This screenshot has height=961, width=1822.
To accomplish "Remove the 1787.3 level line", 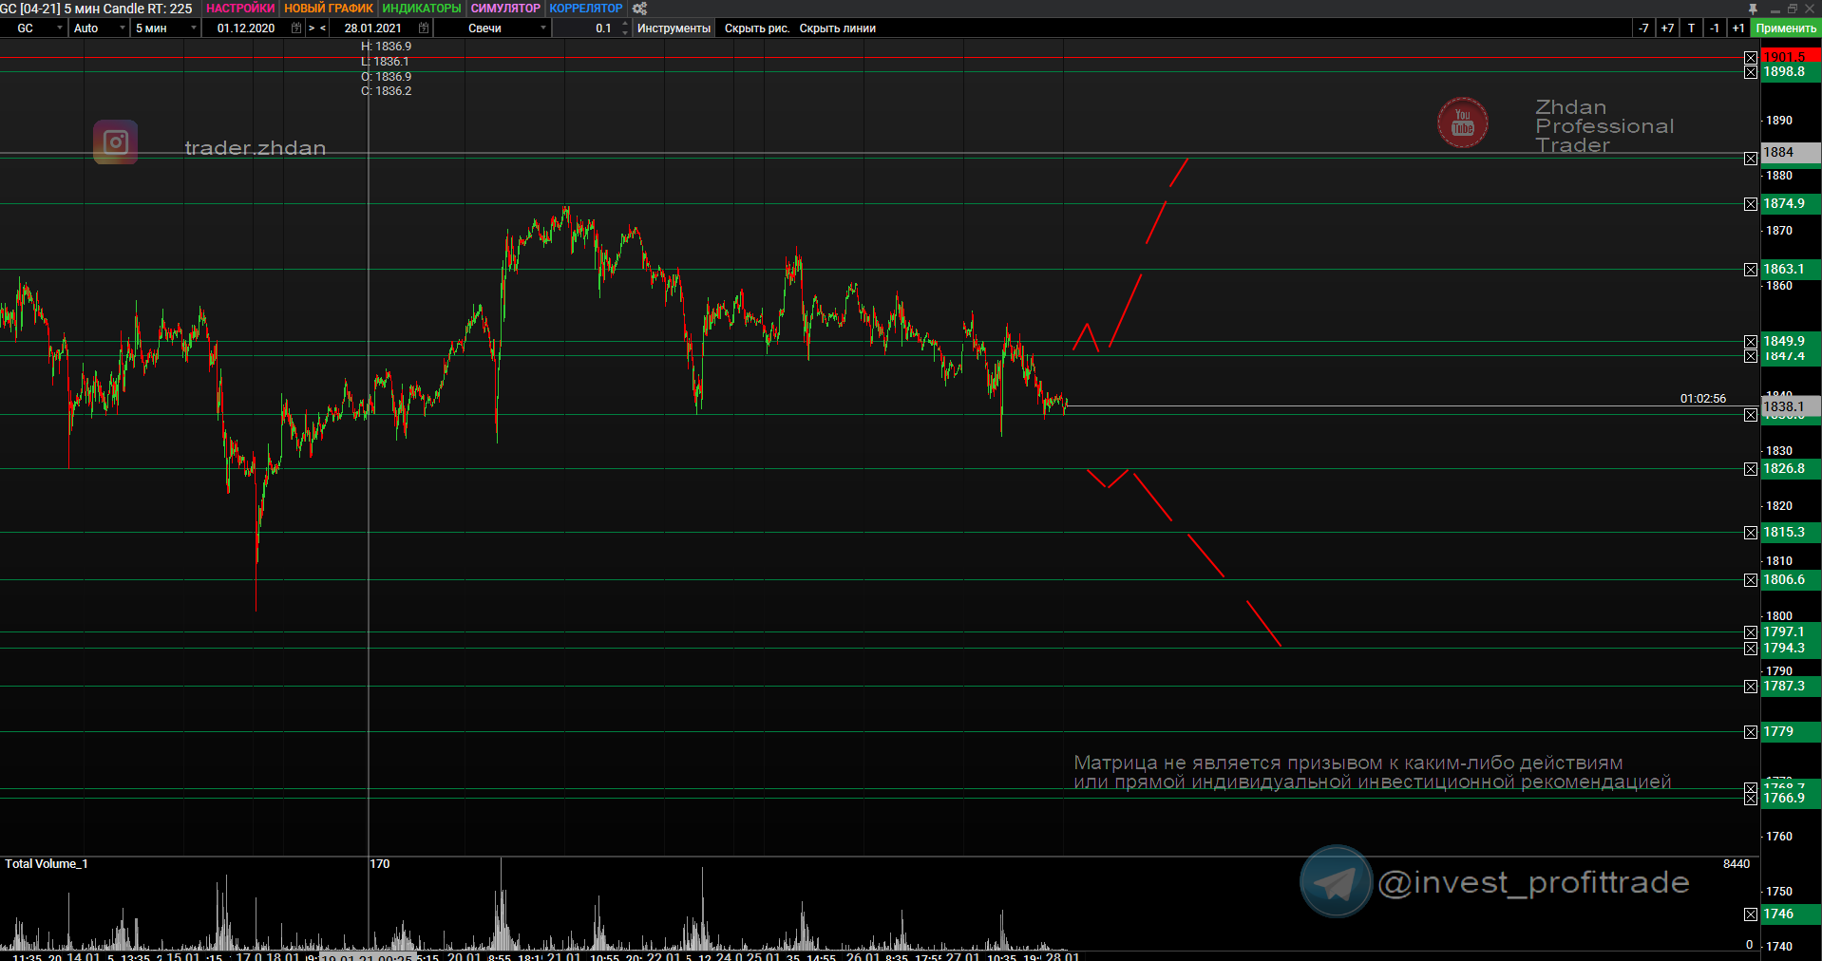I will pyautogui.click(x=1751, y=687).
